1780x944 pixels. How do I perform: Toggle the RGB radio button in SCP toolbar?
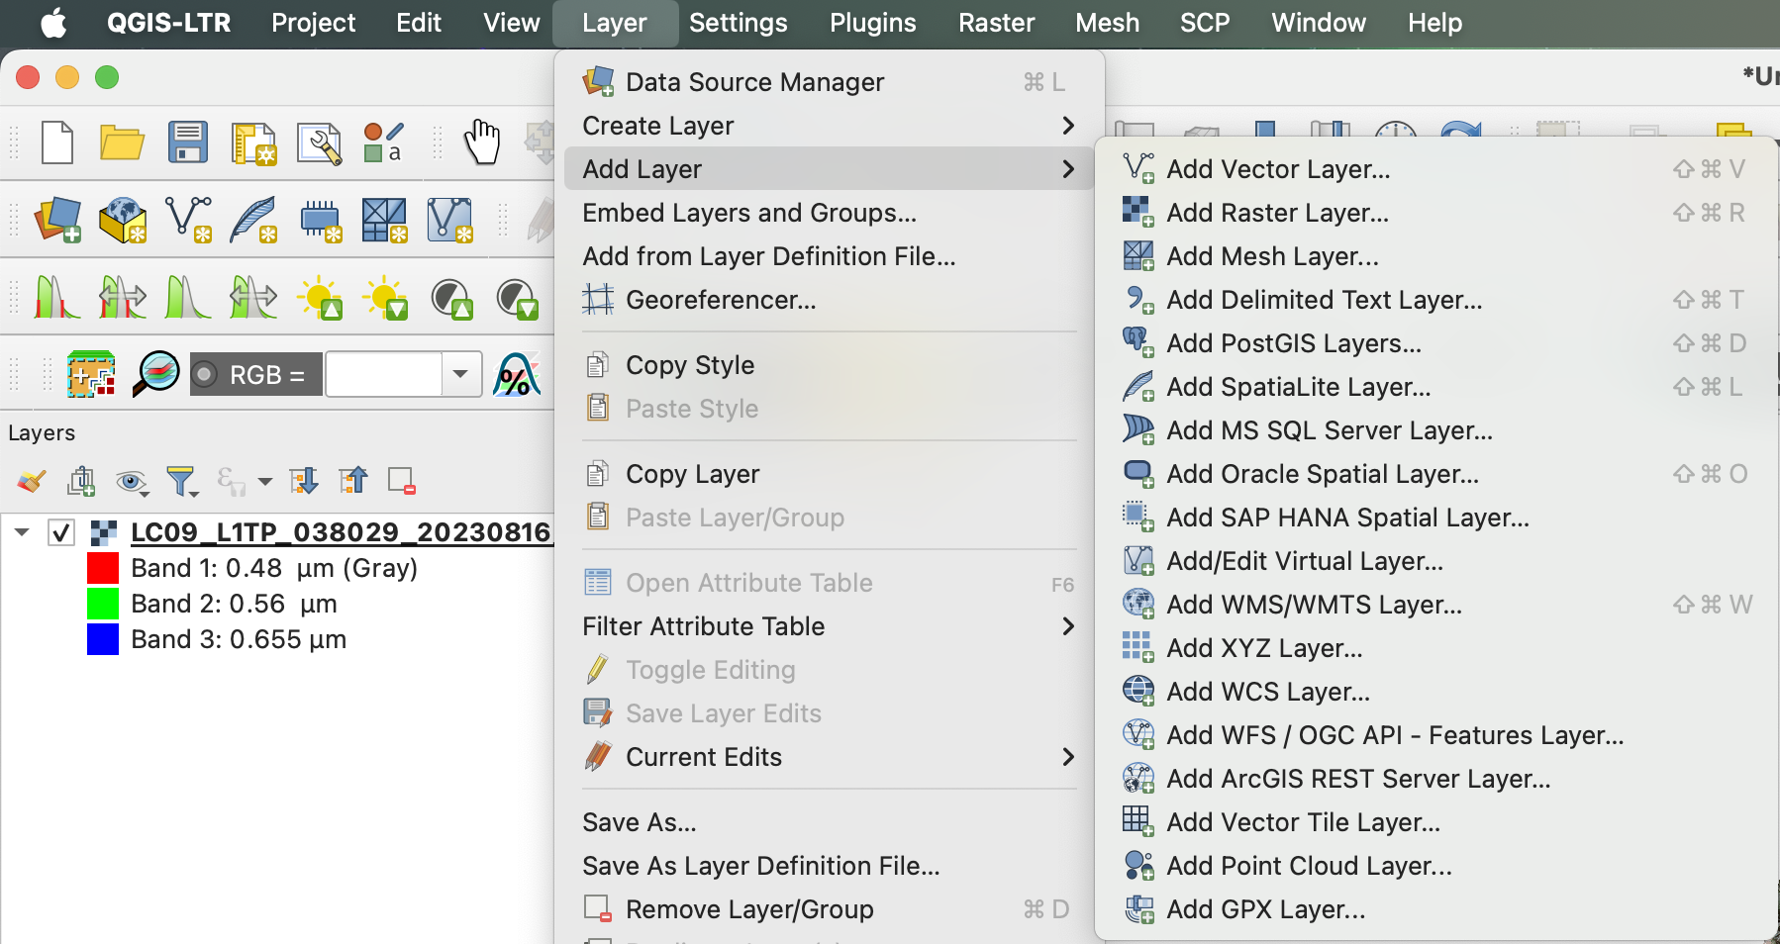click(x=205, y=375)
